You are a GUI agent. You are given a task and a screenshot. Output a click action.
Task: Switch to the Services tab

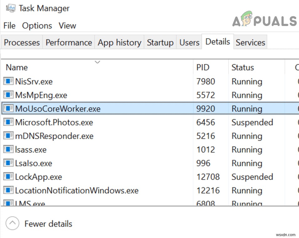click(250, 42)
